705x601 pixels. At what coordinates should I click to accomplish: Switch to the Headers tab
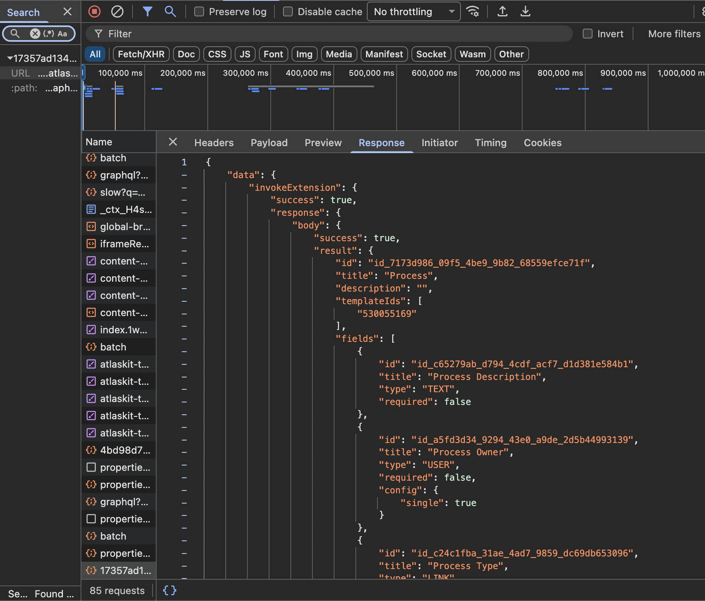pyautogui.click(x=214, y=142)
